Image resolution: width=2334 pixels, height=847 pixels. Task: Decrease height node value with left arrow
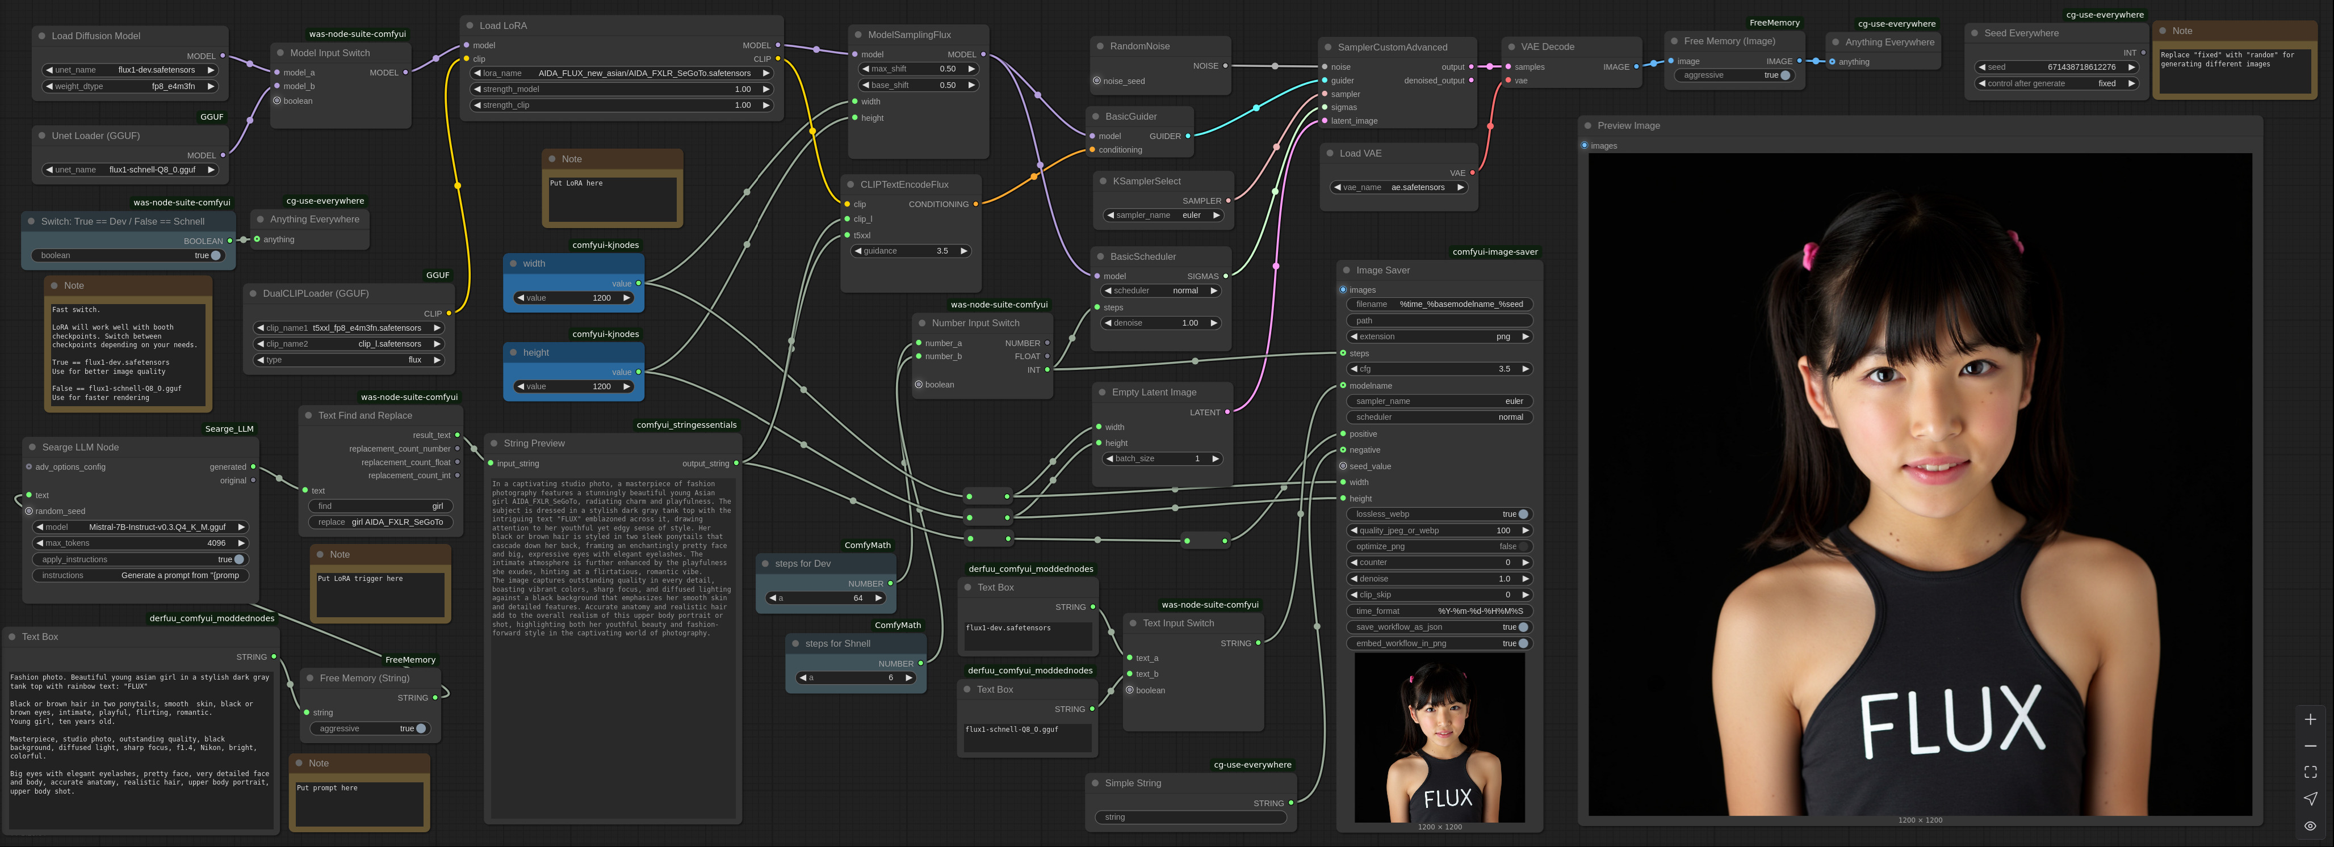tap(521, 386)
